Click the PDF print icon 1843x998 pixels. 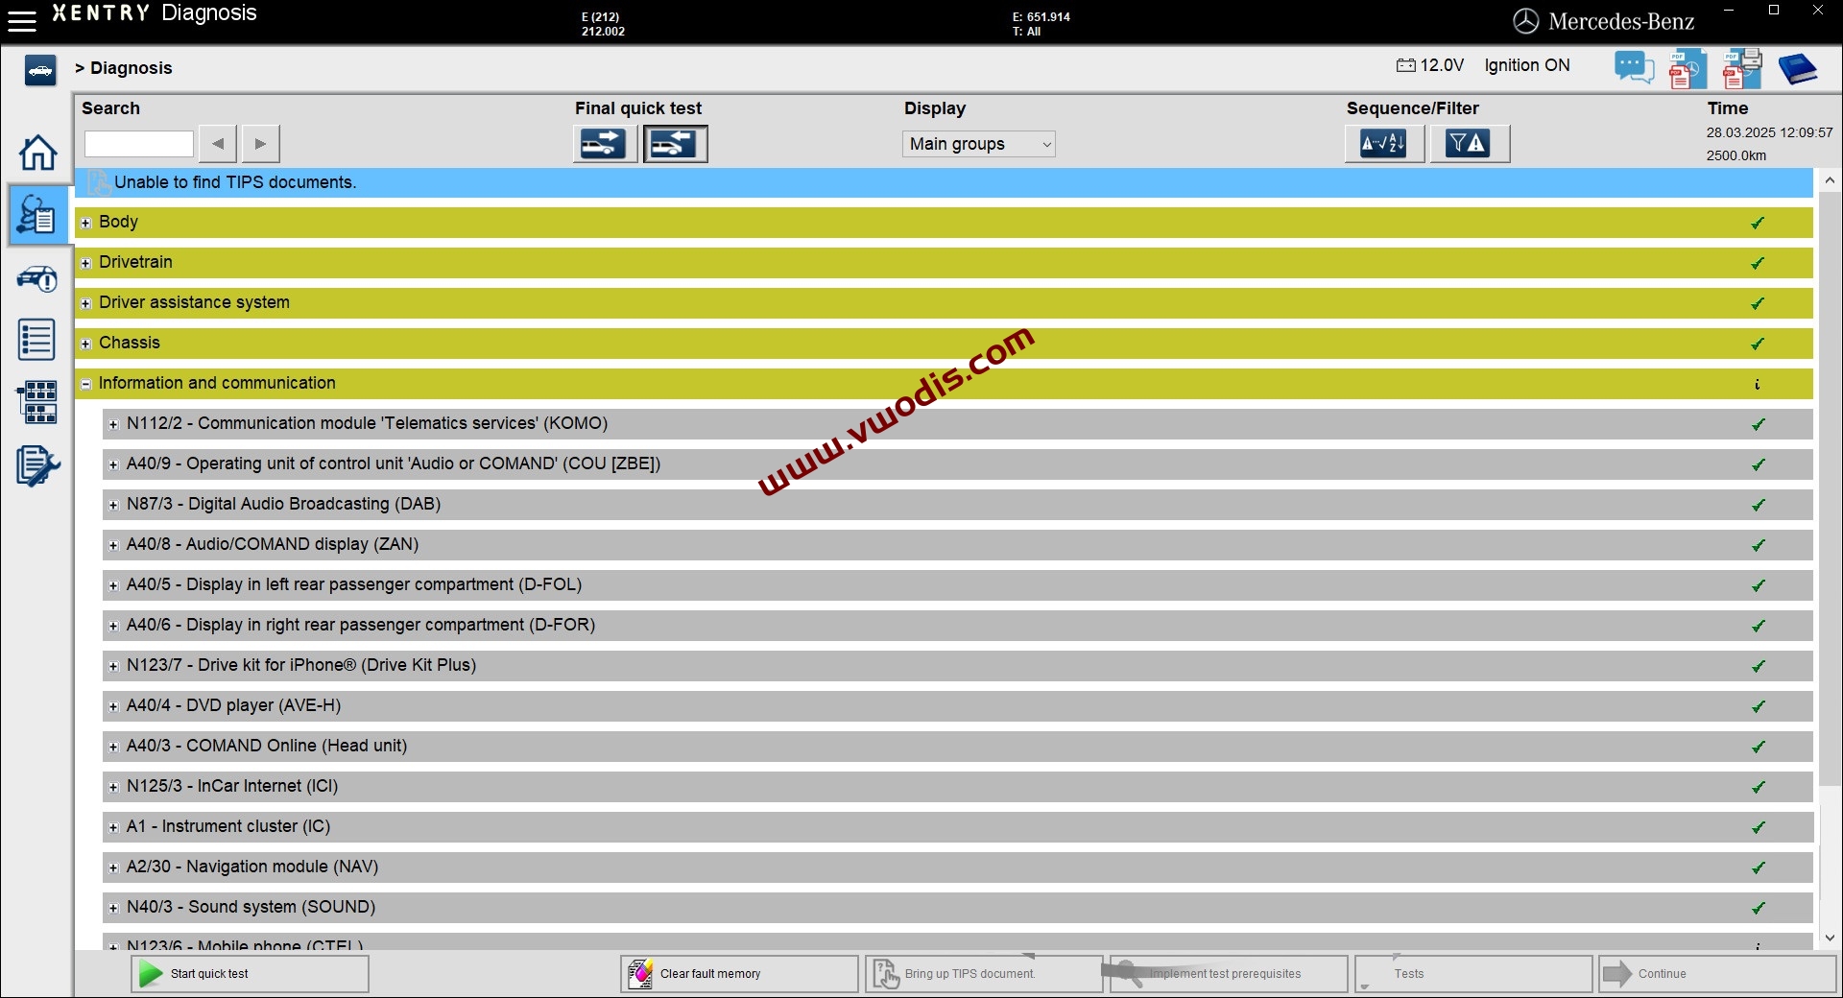1742,69
